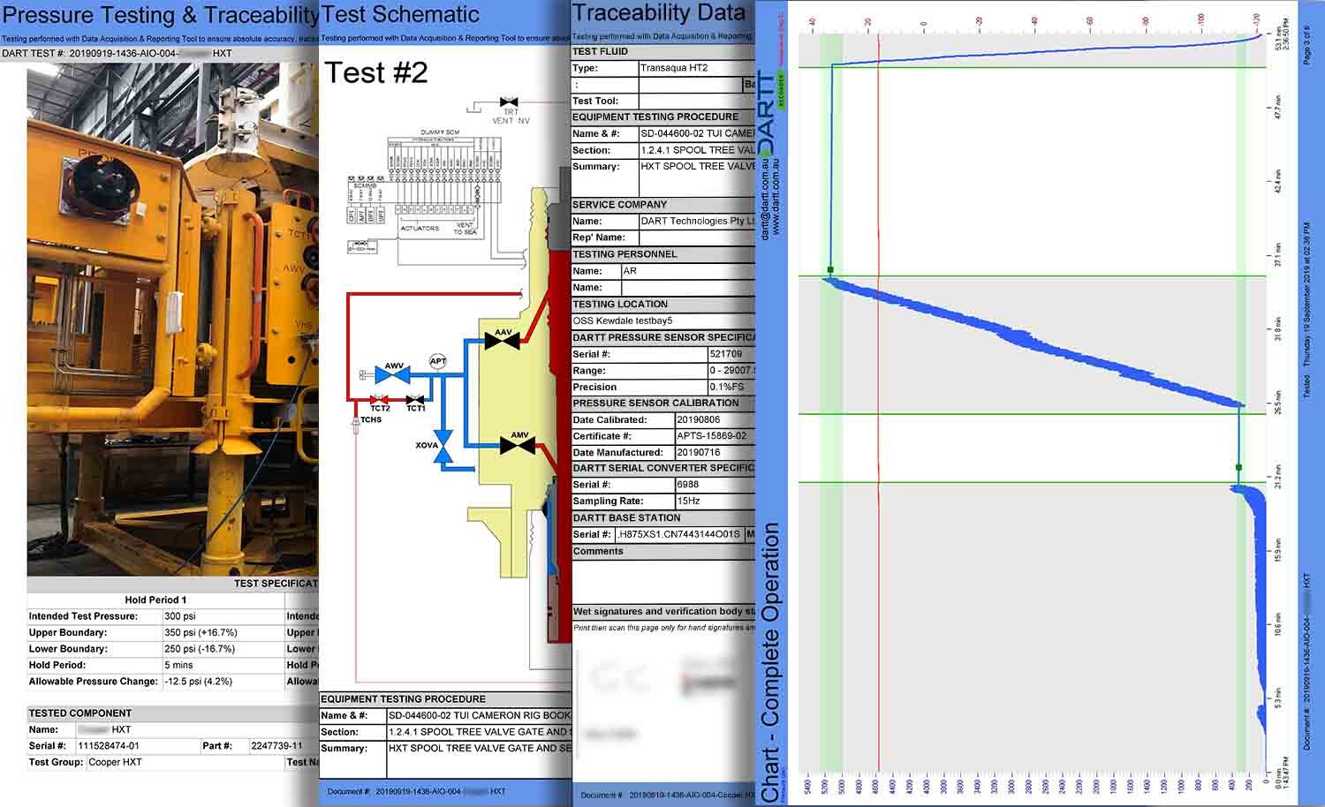
Task: Click the 'Chart - Complete Operation' title
Action: [x=770, y=662]
